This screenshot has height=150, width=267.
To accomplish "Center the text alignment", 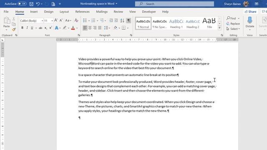I will coord(90,28).
